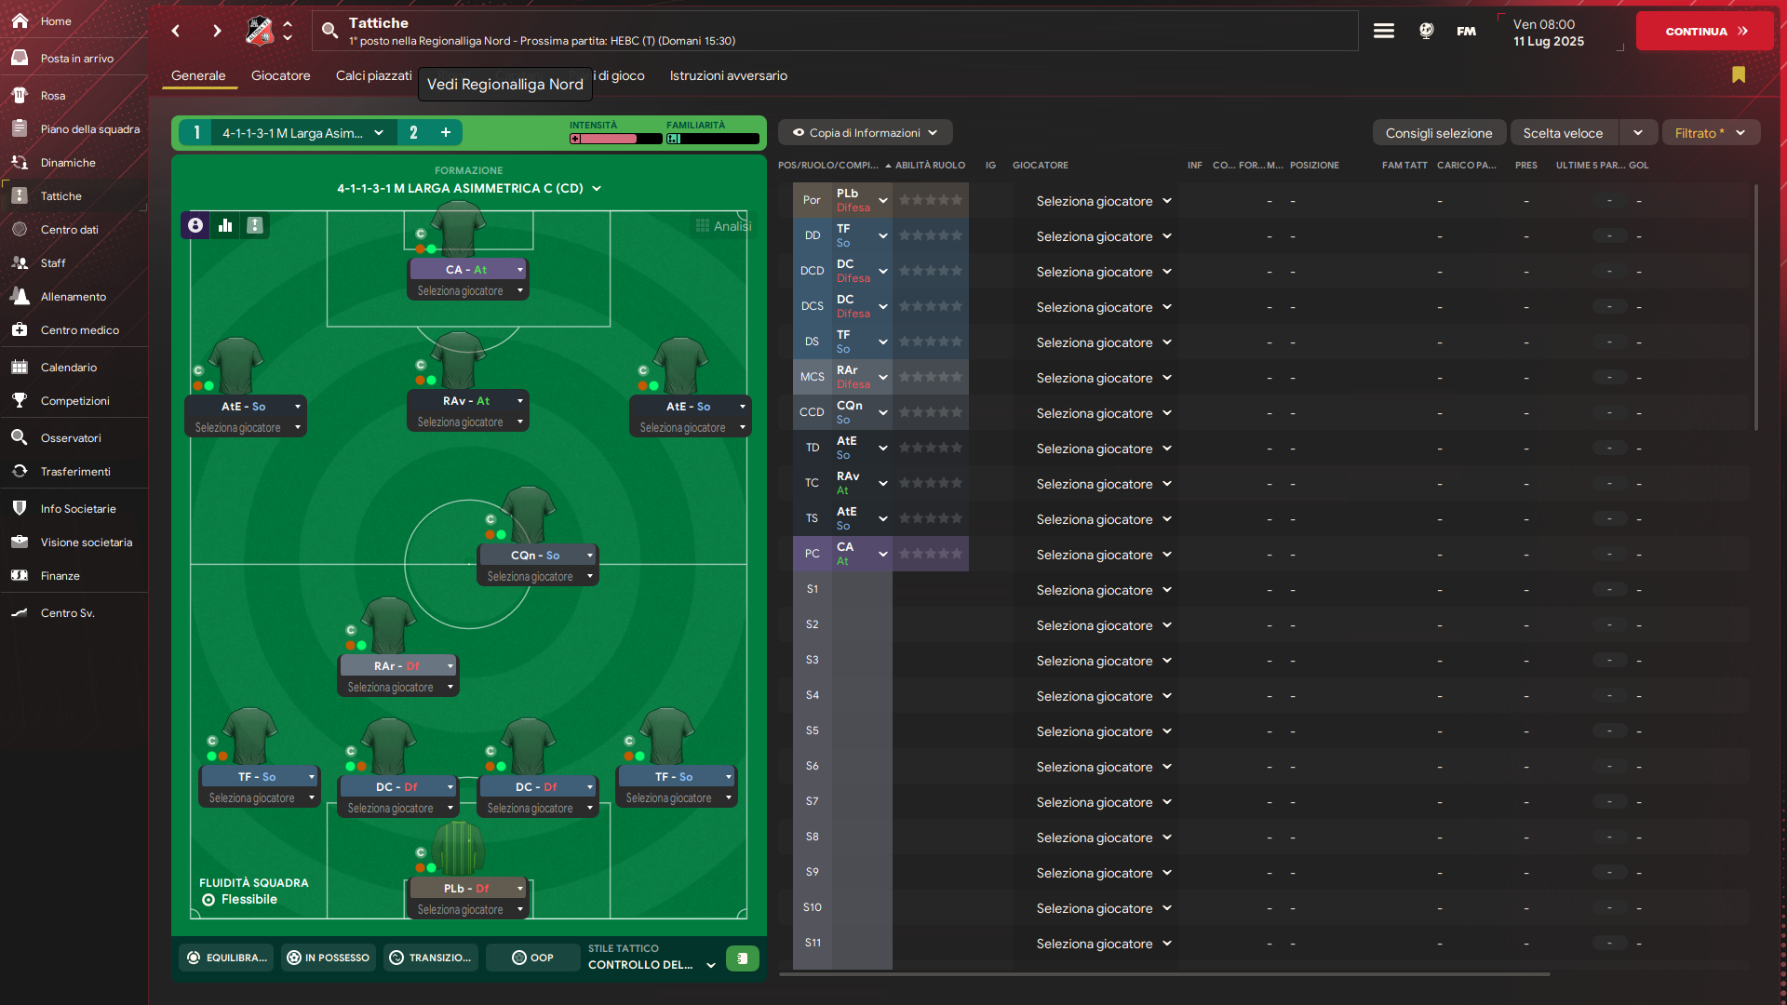
Task: Open In possesso instructions
Action: click(x=328, y=958)
